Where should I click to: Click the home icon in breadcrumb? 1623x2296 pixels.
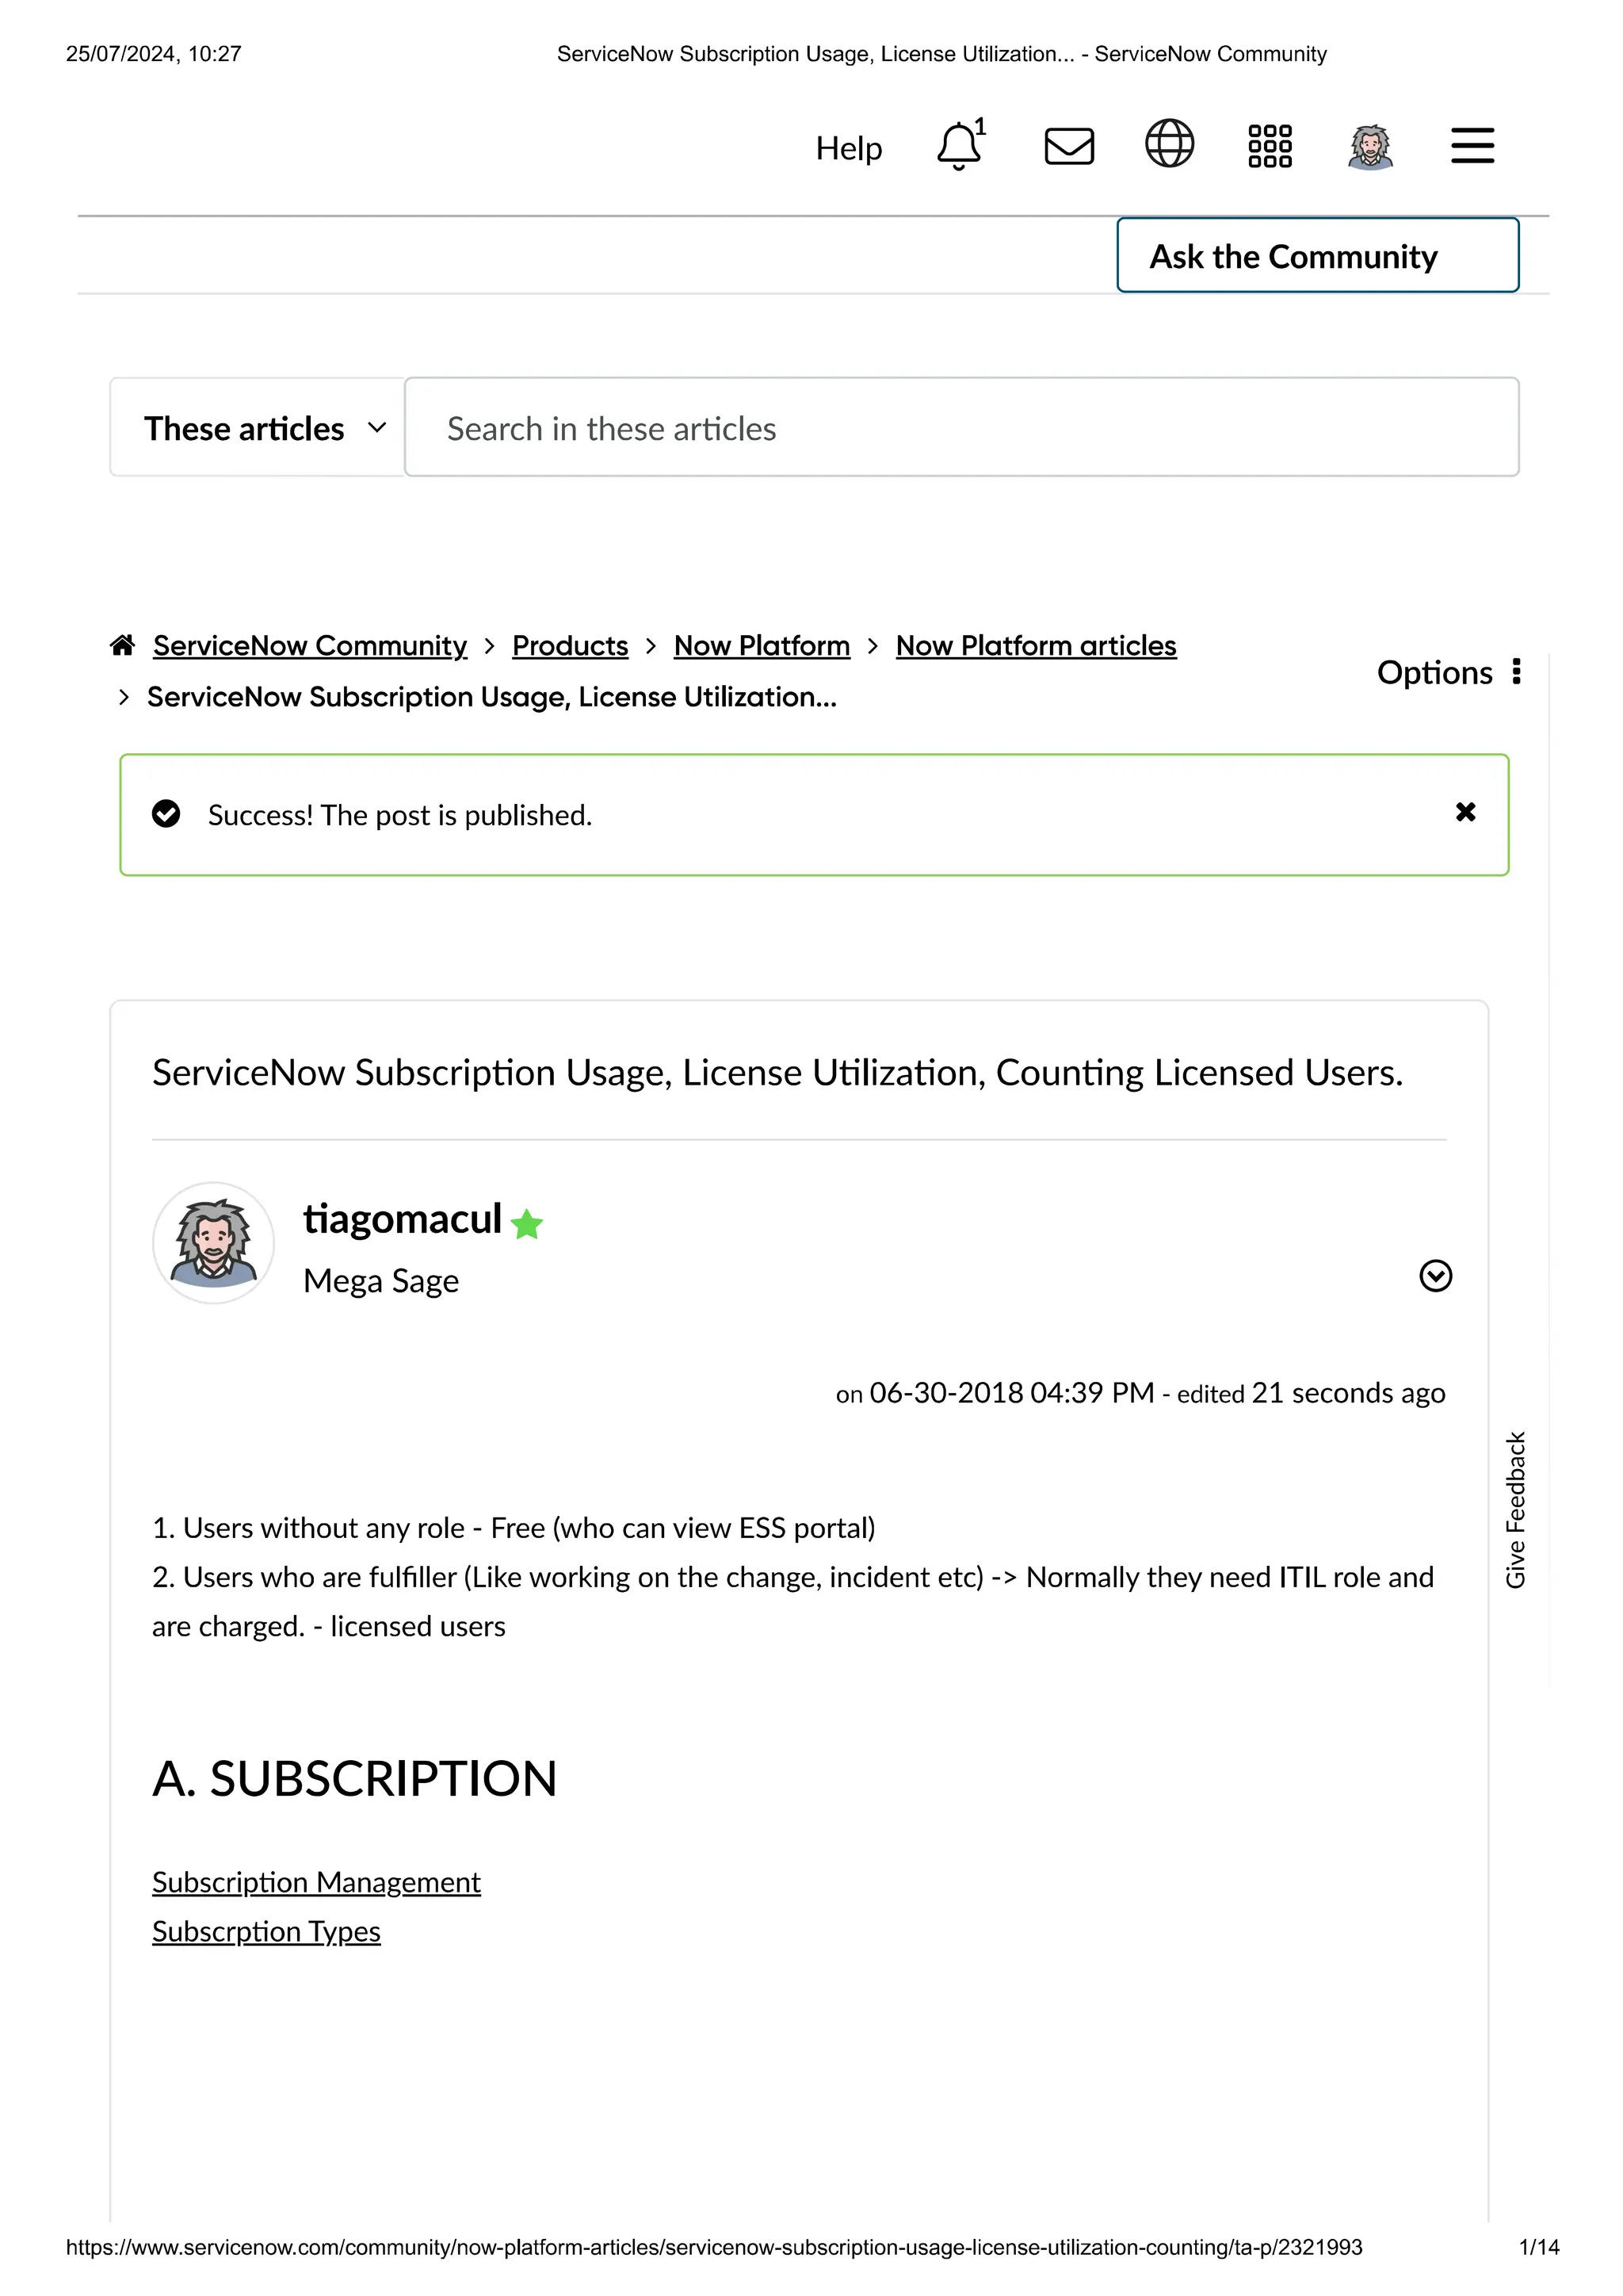(x=122, y=645)
